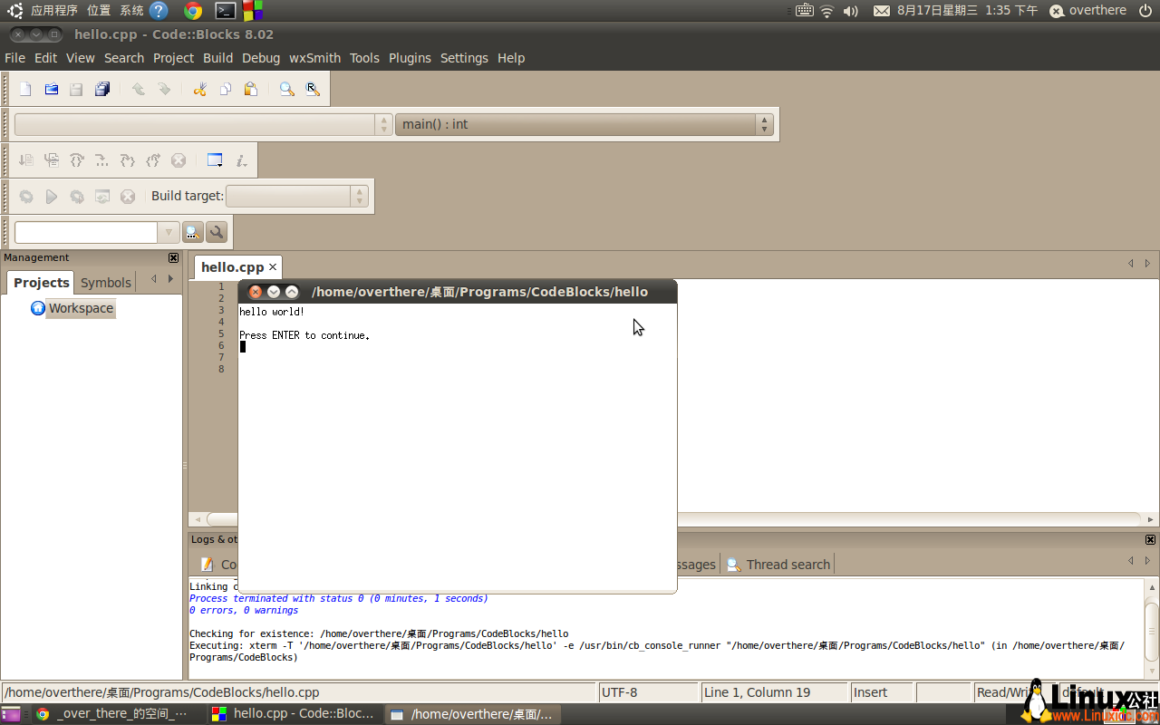Expand the Build target dropdown
This screenshot has height=725, width=1160.
(x=360, y=196)
